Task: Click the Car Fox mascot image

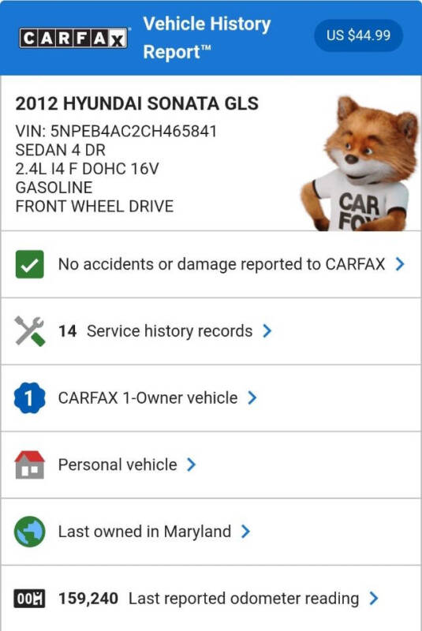Action: [360, 163]
